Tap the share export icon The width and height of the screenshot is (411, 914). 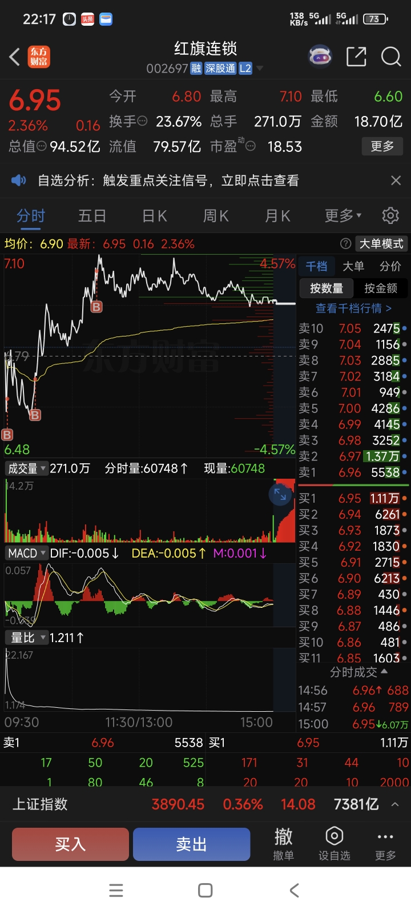click(356, 57)
